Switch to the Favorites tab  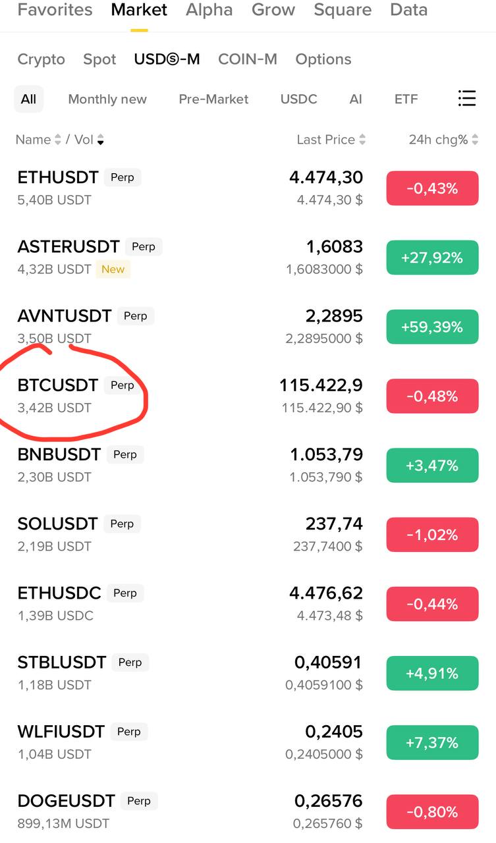click(x=55, y=10)
